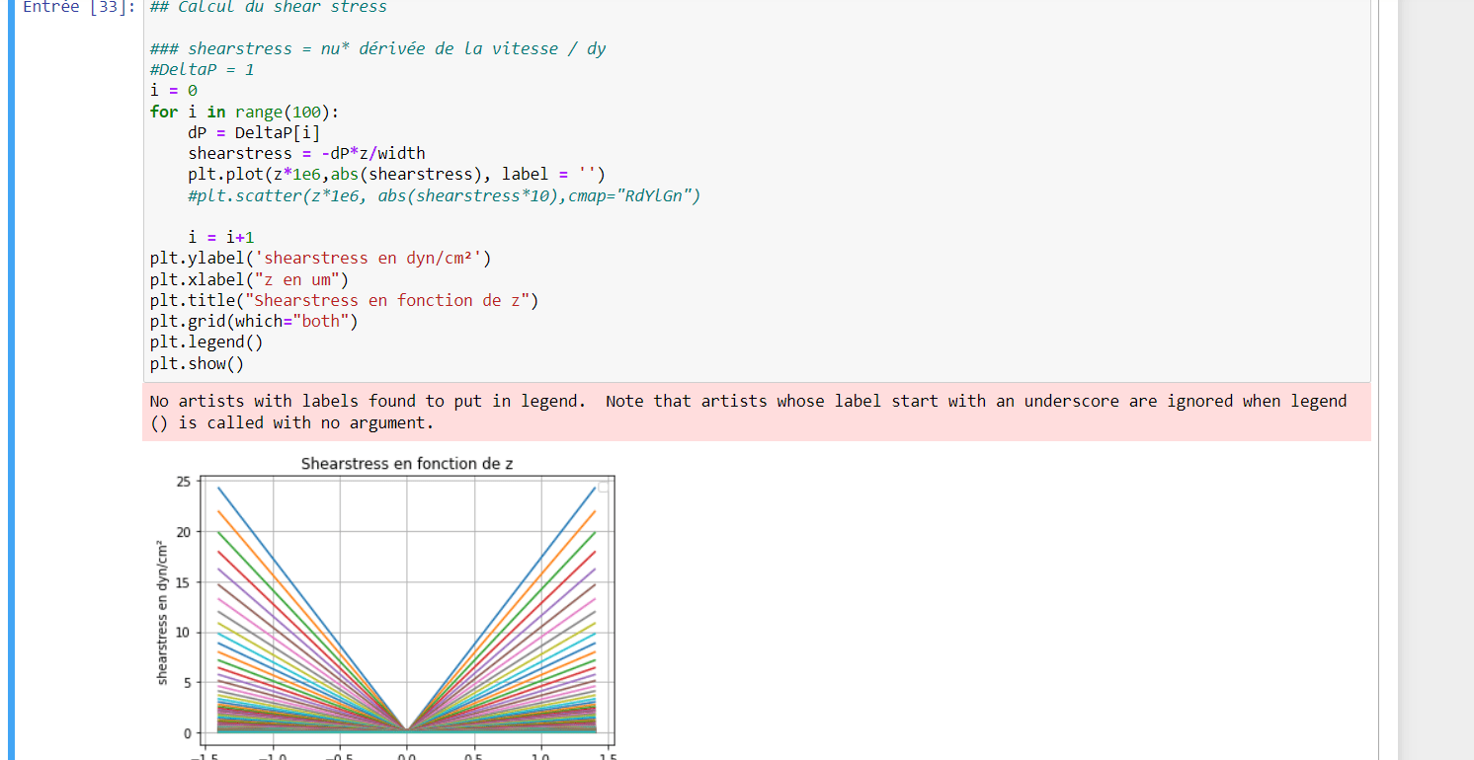The image size is (1474, 760).
Task: Select the shearstress formula line
Action: point(306,153)
